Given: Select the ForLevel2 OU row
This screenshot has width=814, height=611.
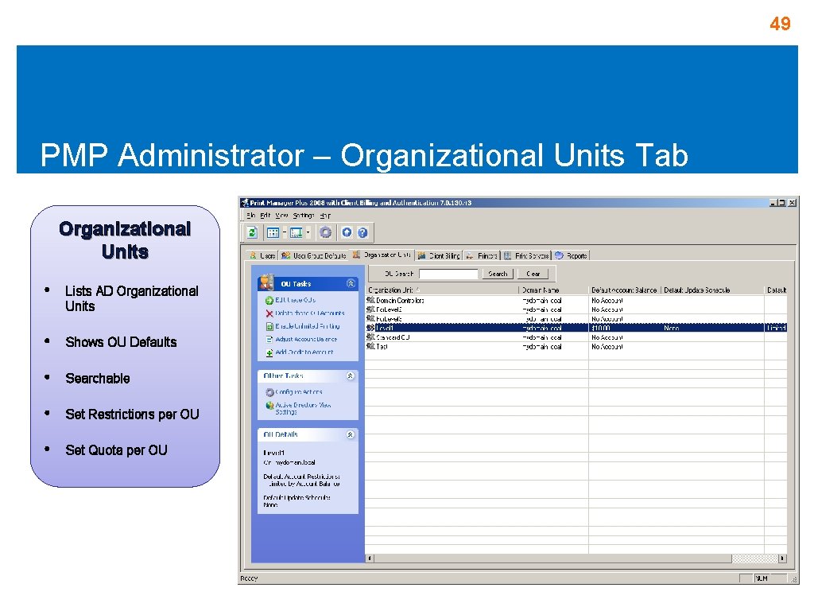Looking at the screenshot, I should pyautogui.click(x=576, y=309).
